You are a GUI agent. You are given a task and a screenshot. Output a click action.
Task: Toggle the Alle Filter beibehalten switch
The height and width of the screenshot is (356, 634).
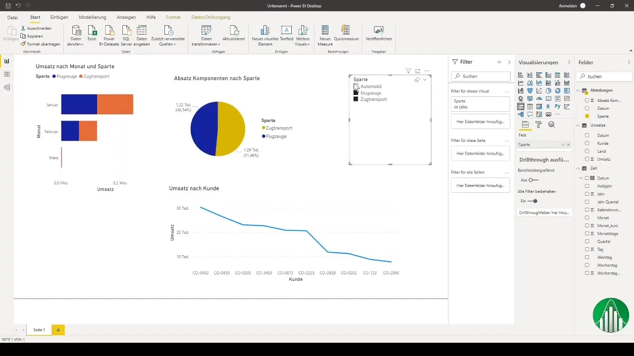pos(533,201)
